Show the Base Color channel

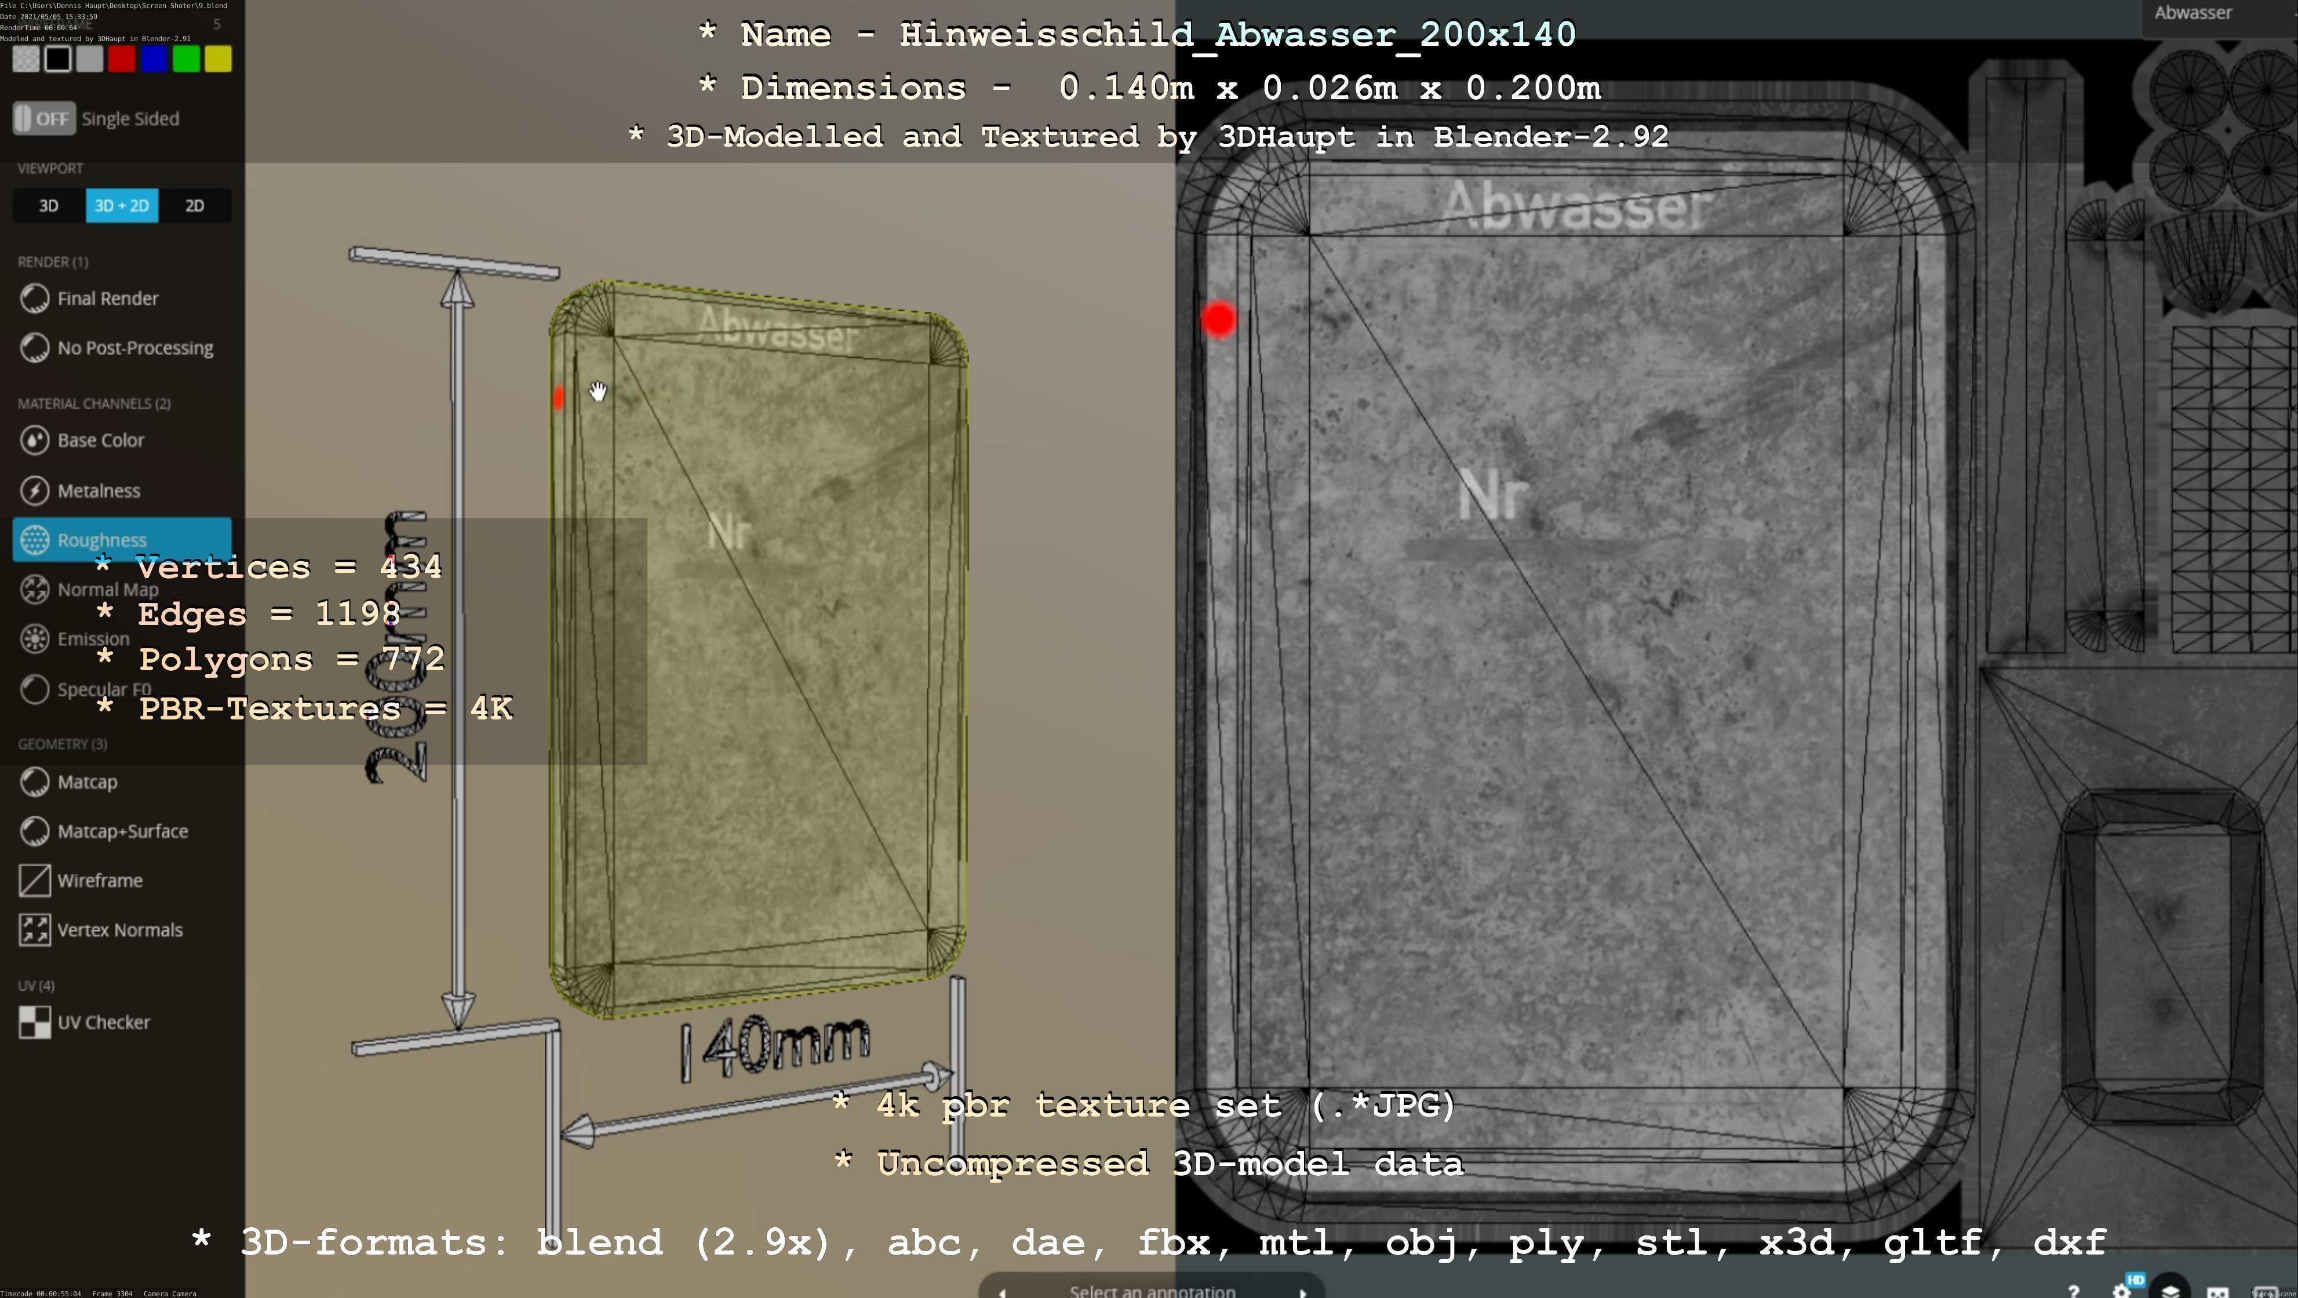pos(100,440)
